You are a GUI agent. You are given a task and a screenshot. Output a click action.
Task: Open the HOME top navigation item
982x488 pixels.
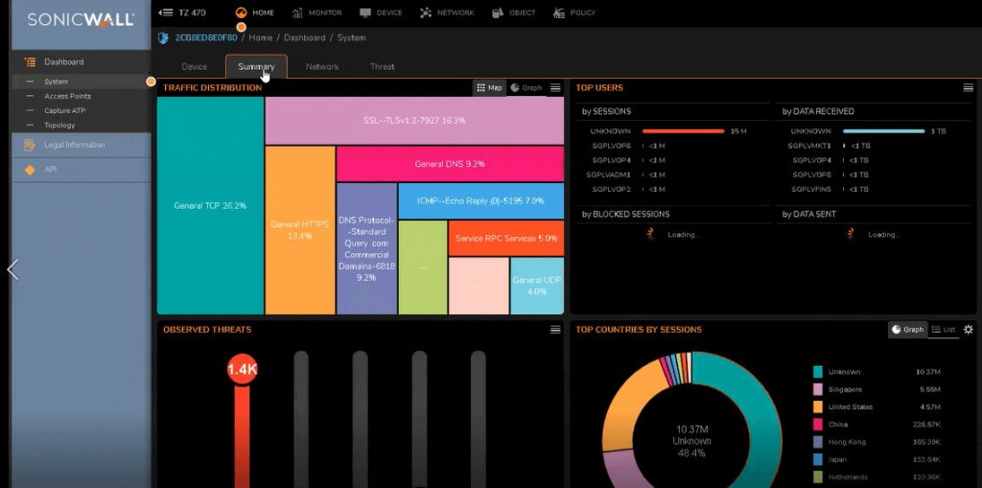coord(255,12)
